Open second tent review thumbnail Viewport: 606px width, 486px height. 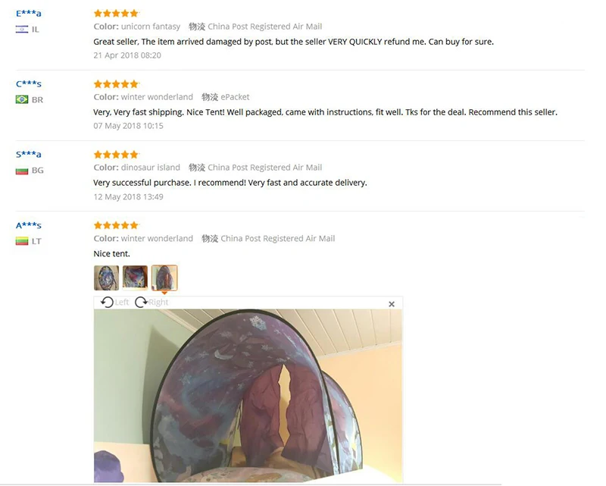[x=135, y=277]
